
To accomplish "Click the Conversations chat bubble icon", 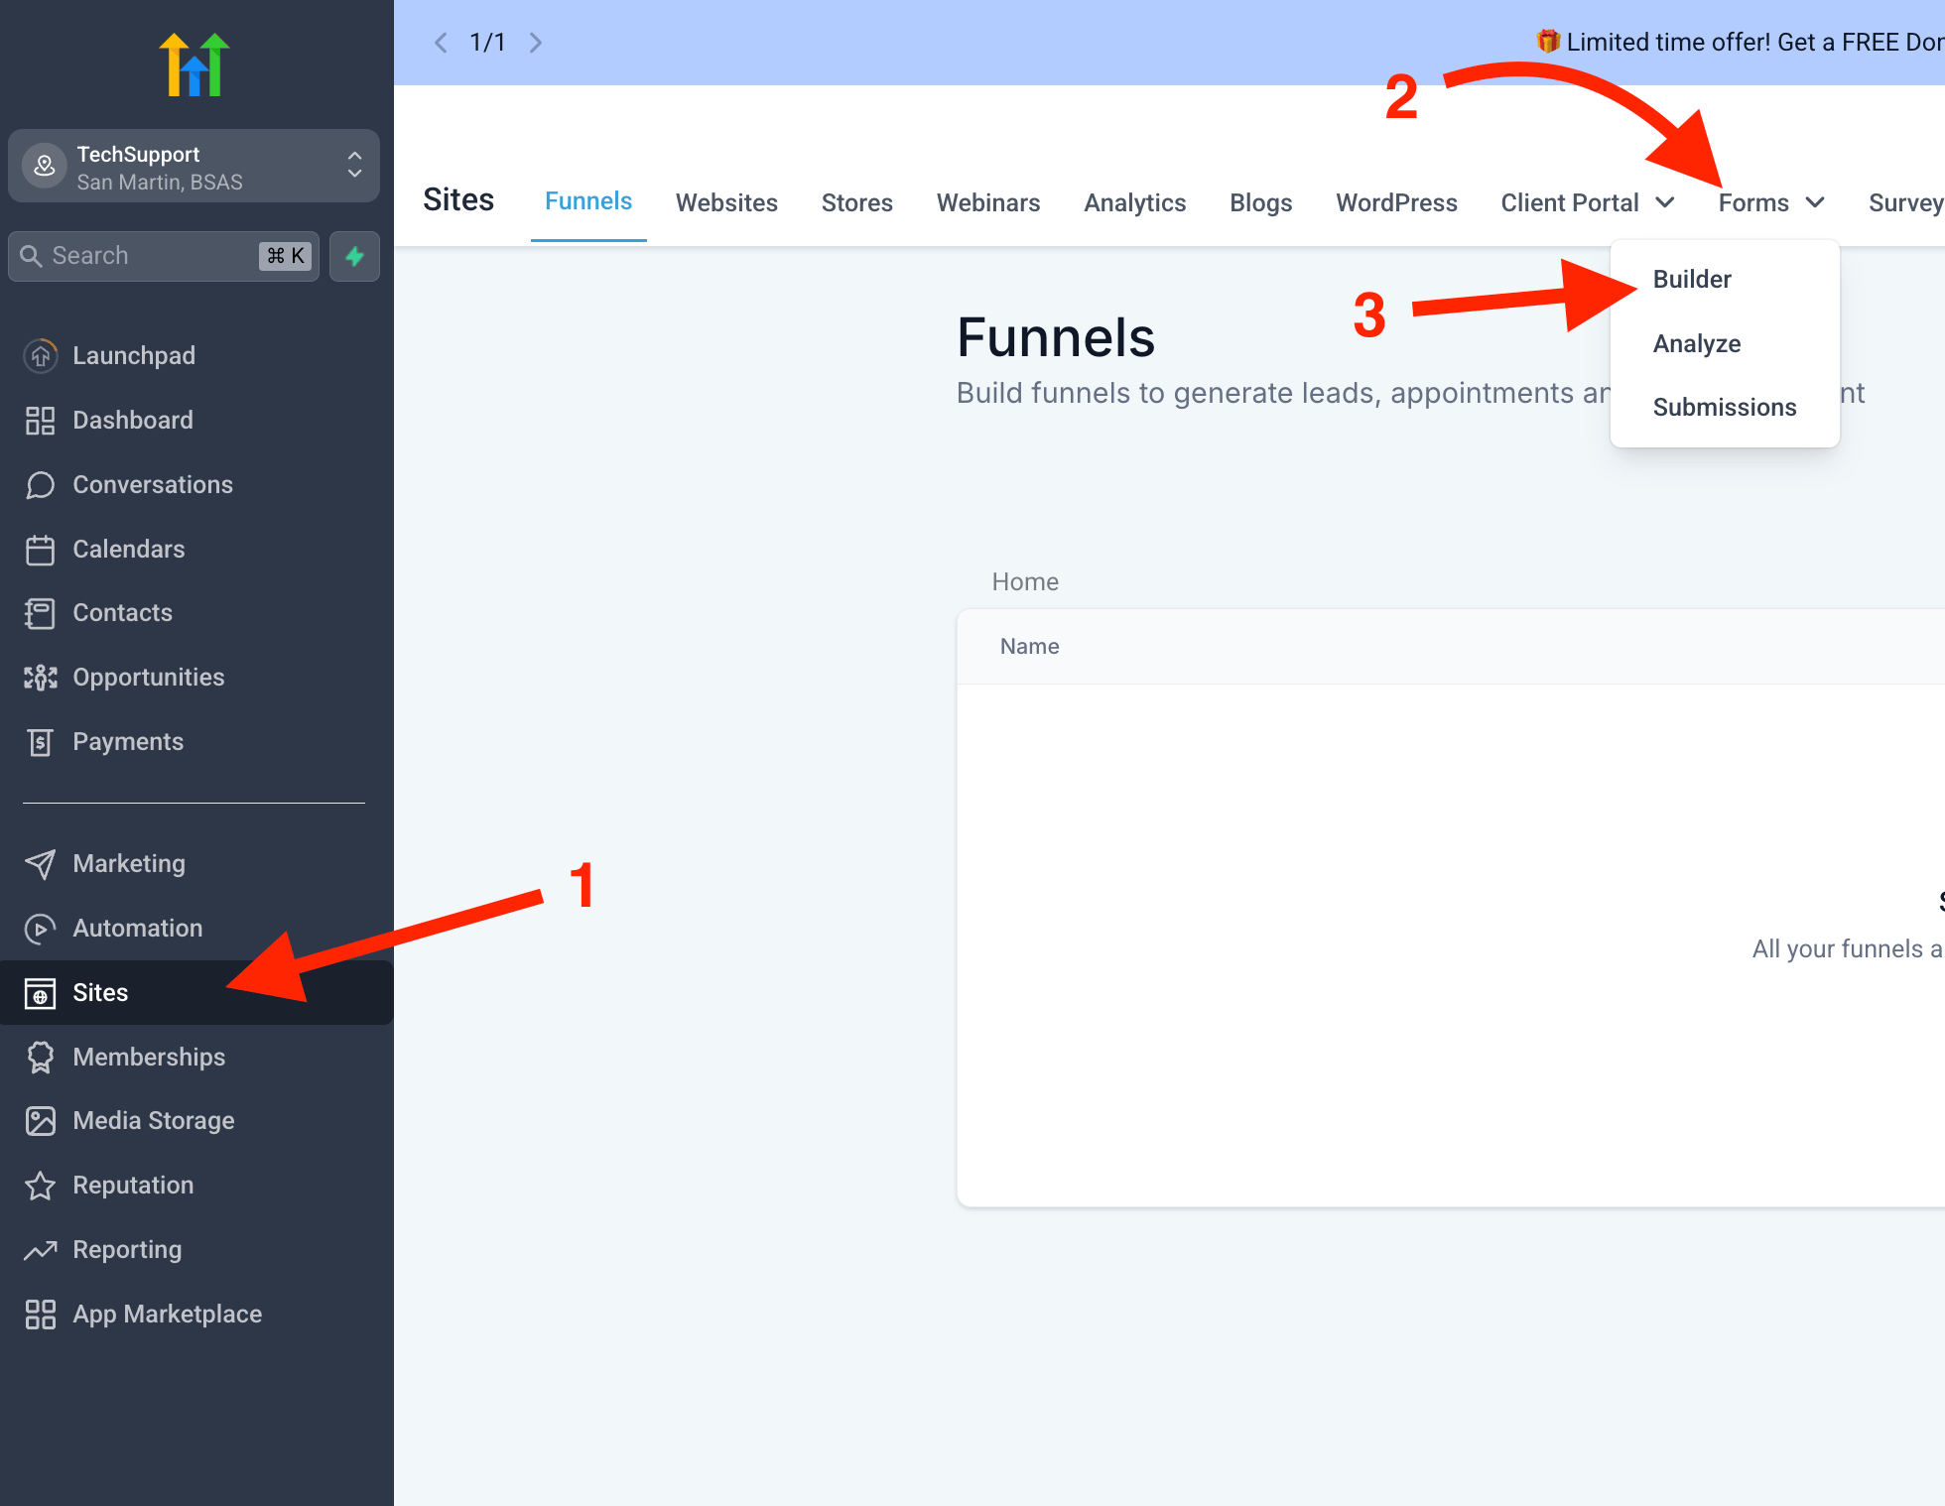I will [x=41, y=484].
